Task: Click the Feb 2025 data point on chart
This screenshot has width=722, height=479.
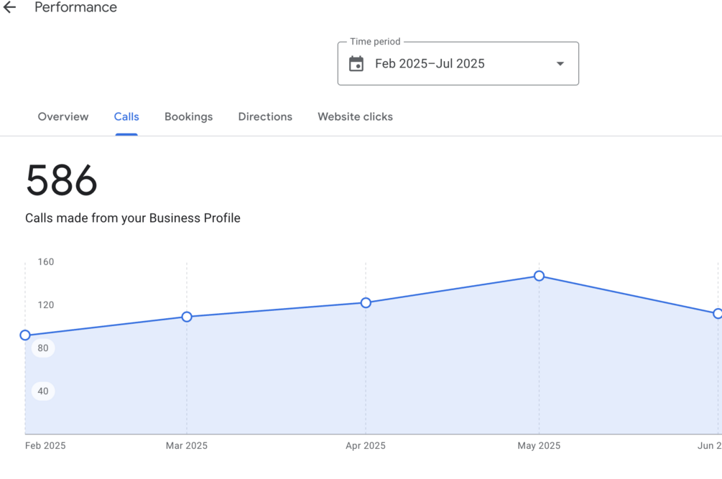Action: click(25, 335)
